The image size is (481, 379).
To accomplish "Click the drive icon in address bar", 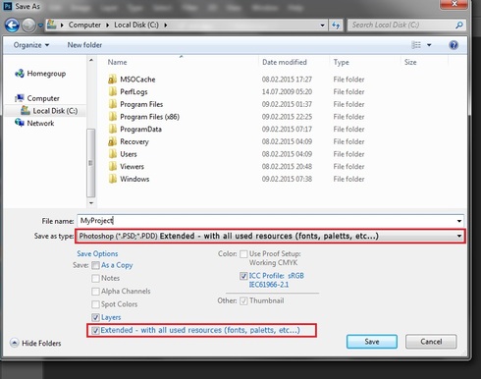I will [52, 25].
